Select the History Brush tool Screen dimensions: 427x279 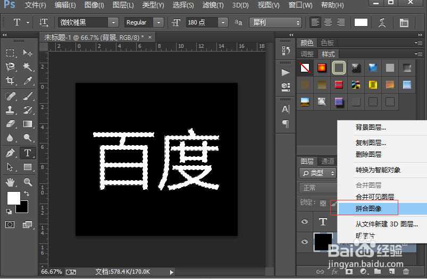pyautogui.click(x=28, y=110)
